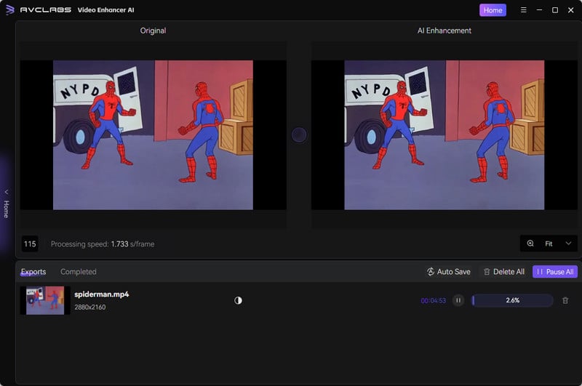Click Delete All button
Viewport: 582px width, 386px height.
[503, 272]
